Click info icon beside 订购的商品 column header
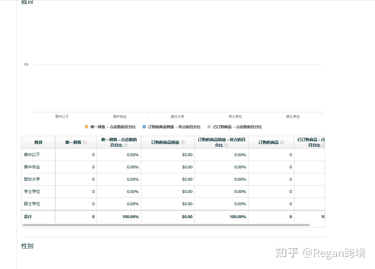The image size is (375, 269). tap(282, 143)
